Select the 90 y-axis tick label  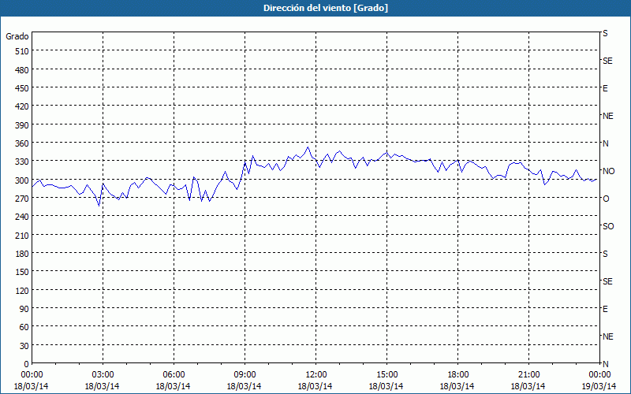click(24, 309)
